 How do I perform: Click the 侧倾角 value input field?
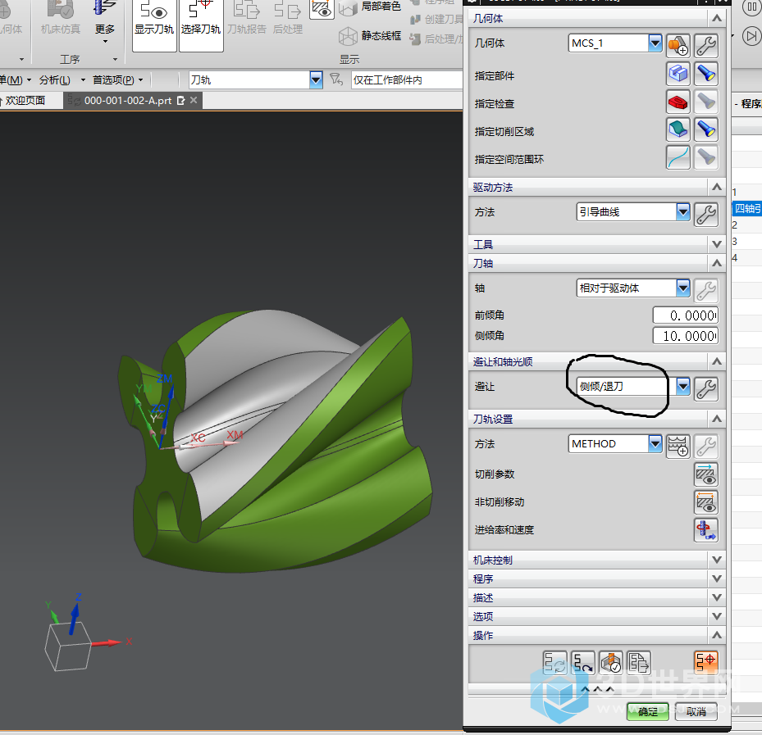[x=685, y=336]
